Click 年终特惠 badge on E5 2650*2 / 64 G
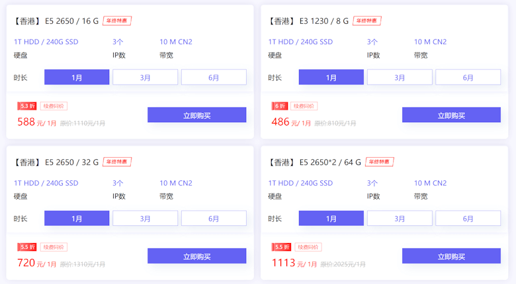 point(380,162)
